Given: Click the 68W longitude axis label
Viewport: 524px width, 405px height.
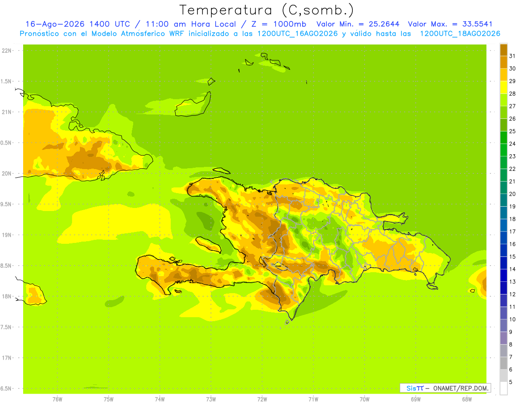Looking at the screenshot, I should point(467,399).
